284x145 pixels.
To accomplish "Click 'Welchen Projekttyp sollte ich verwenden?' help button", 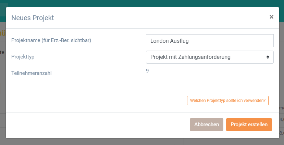I will click(x=228, y=101).
